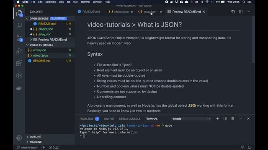Collapse the Open Editors section
The width and height of the screenshot is (268, 150).
(x=27, y=18)
